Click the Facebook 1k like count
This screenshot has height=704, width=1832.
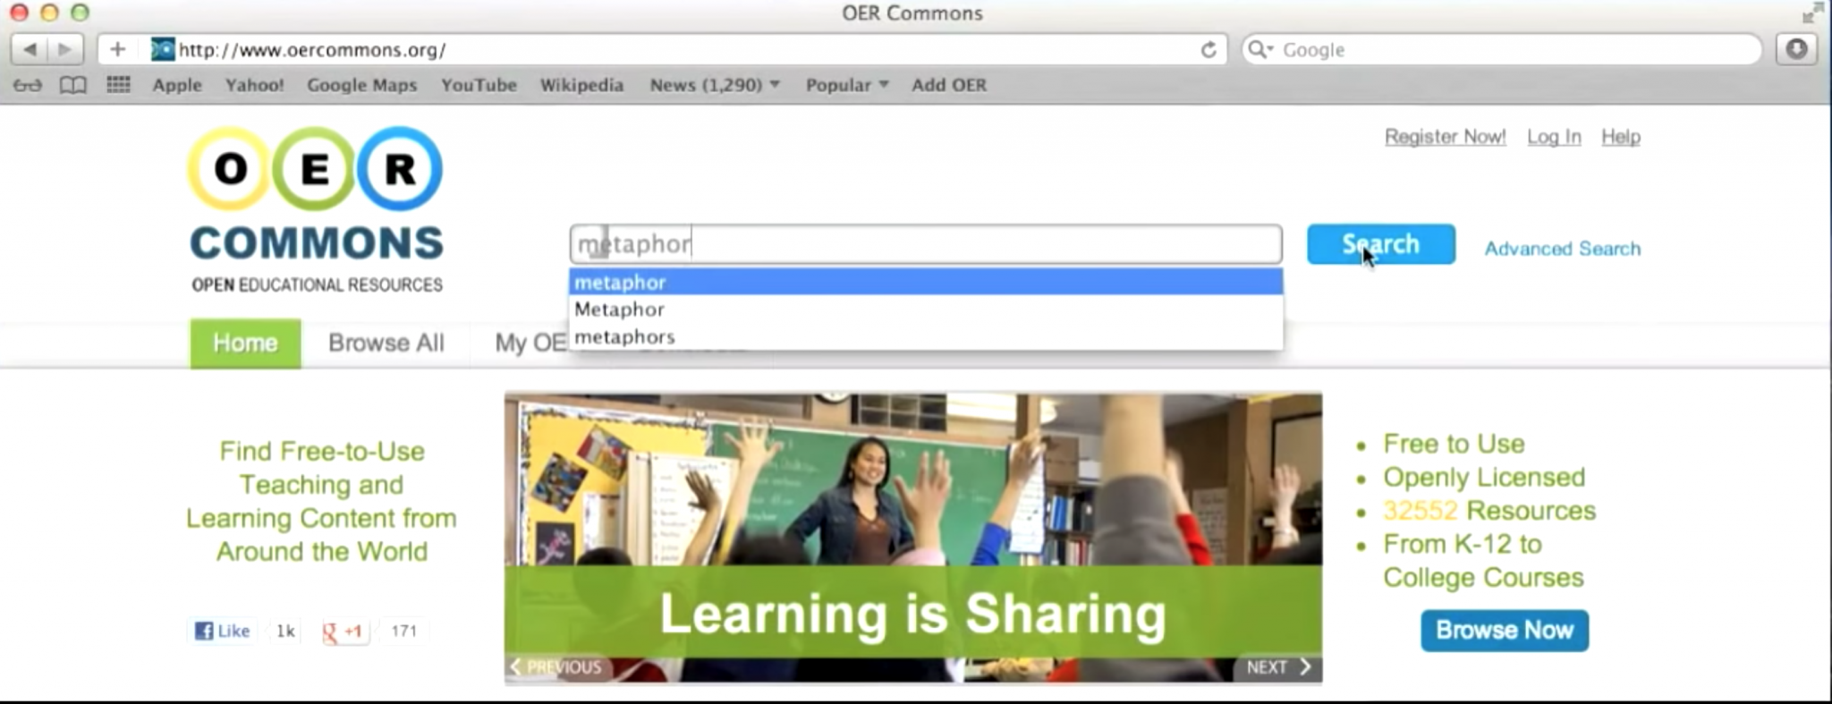pyautogui.click(x=285, y=631)
